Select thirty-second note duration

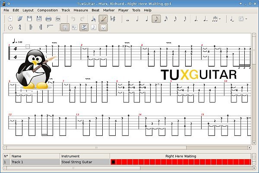pos(175,19)
